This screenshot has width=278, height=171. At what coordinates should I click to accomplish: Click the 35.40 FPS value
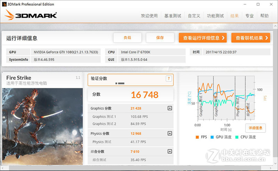(138, 160)
